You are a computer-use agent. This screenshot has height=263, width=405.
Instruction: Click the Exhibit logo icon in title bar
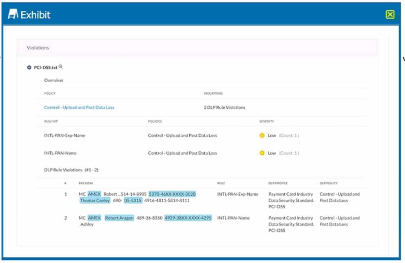point(13,15)
